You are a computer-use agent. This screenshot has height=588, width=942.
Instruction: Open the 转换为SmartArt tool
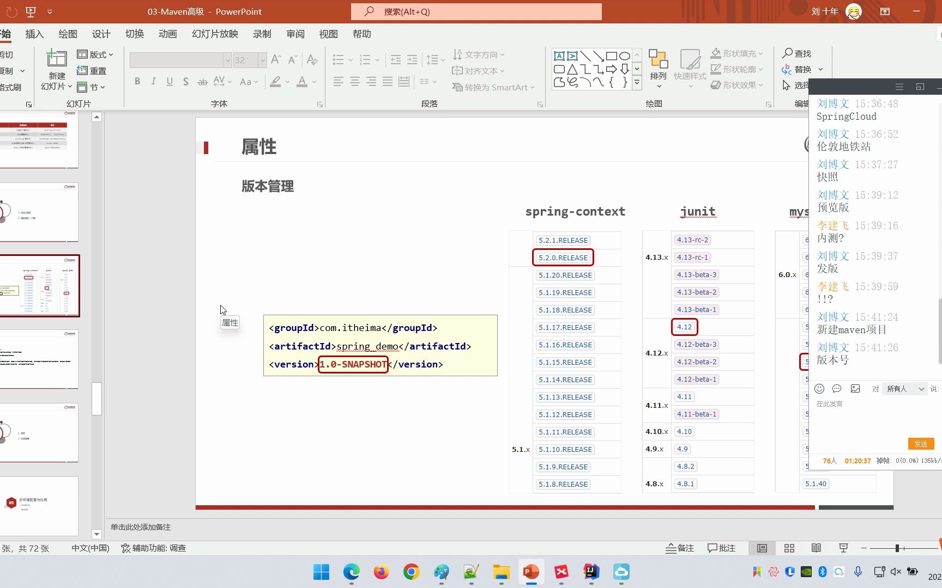492,87
